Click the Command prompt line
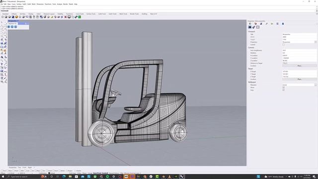The height and width of the screenshot is (179, 318). tap(158, 11)
